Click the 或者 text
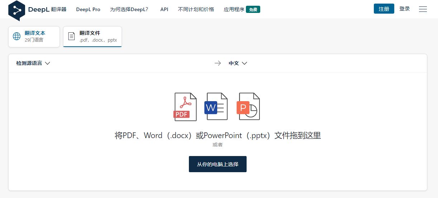 click(218, 145)
